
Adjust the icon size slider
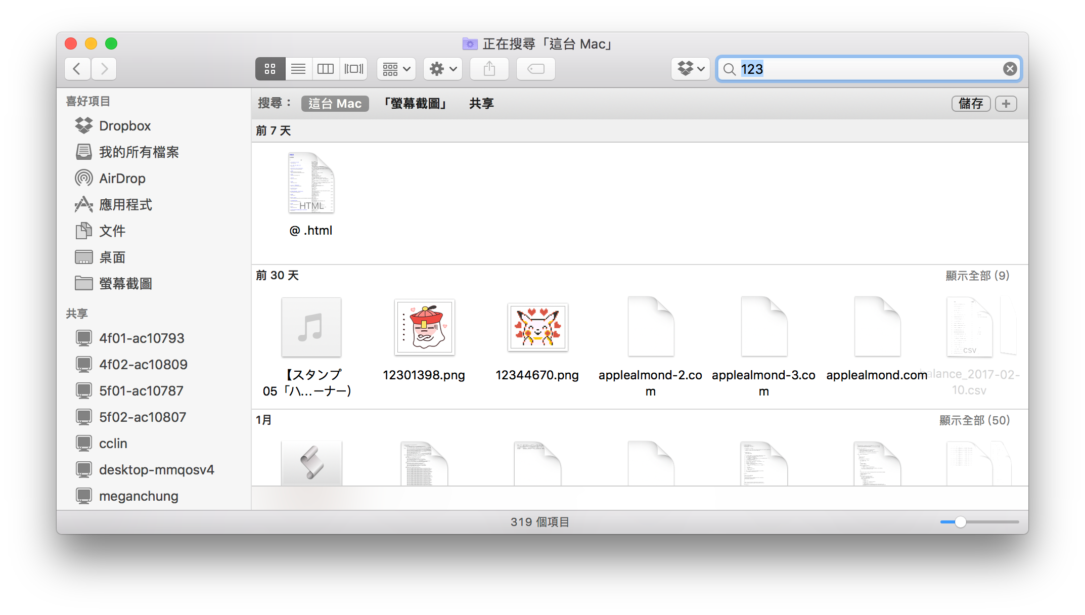tap(960, 522)
